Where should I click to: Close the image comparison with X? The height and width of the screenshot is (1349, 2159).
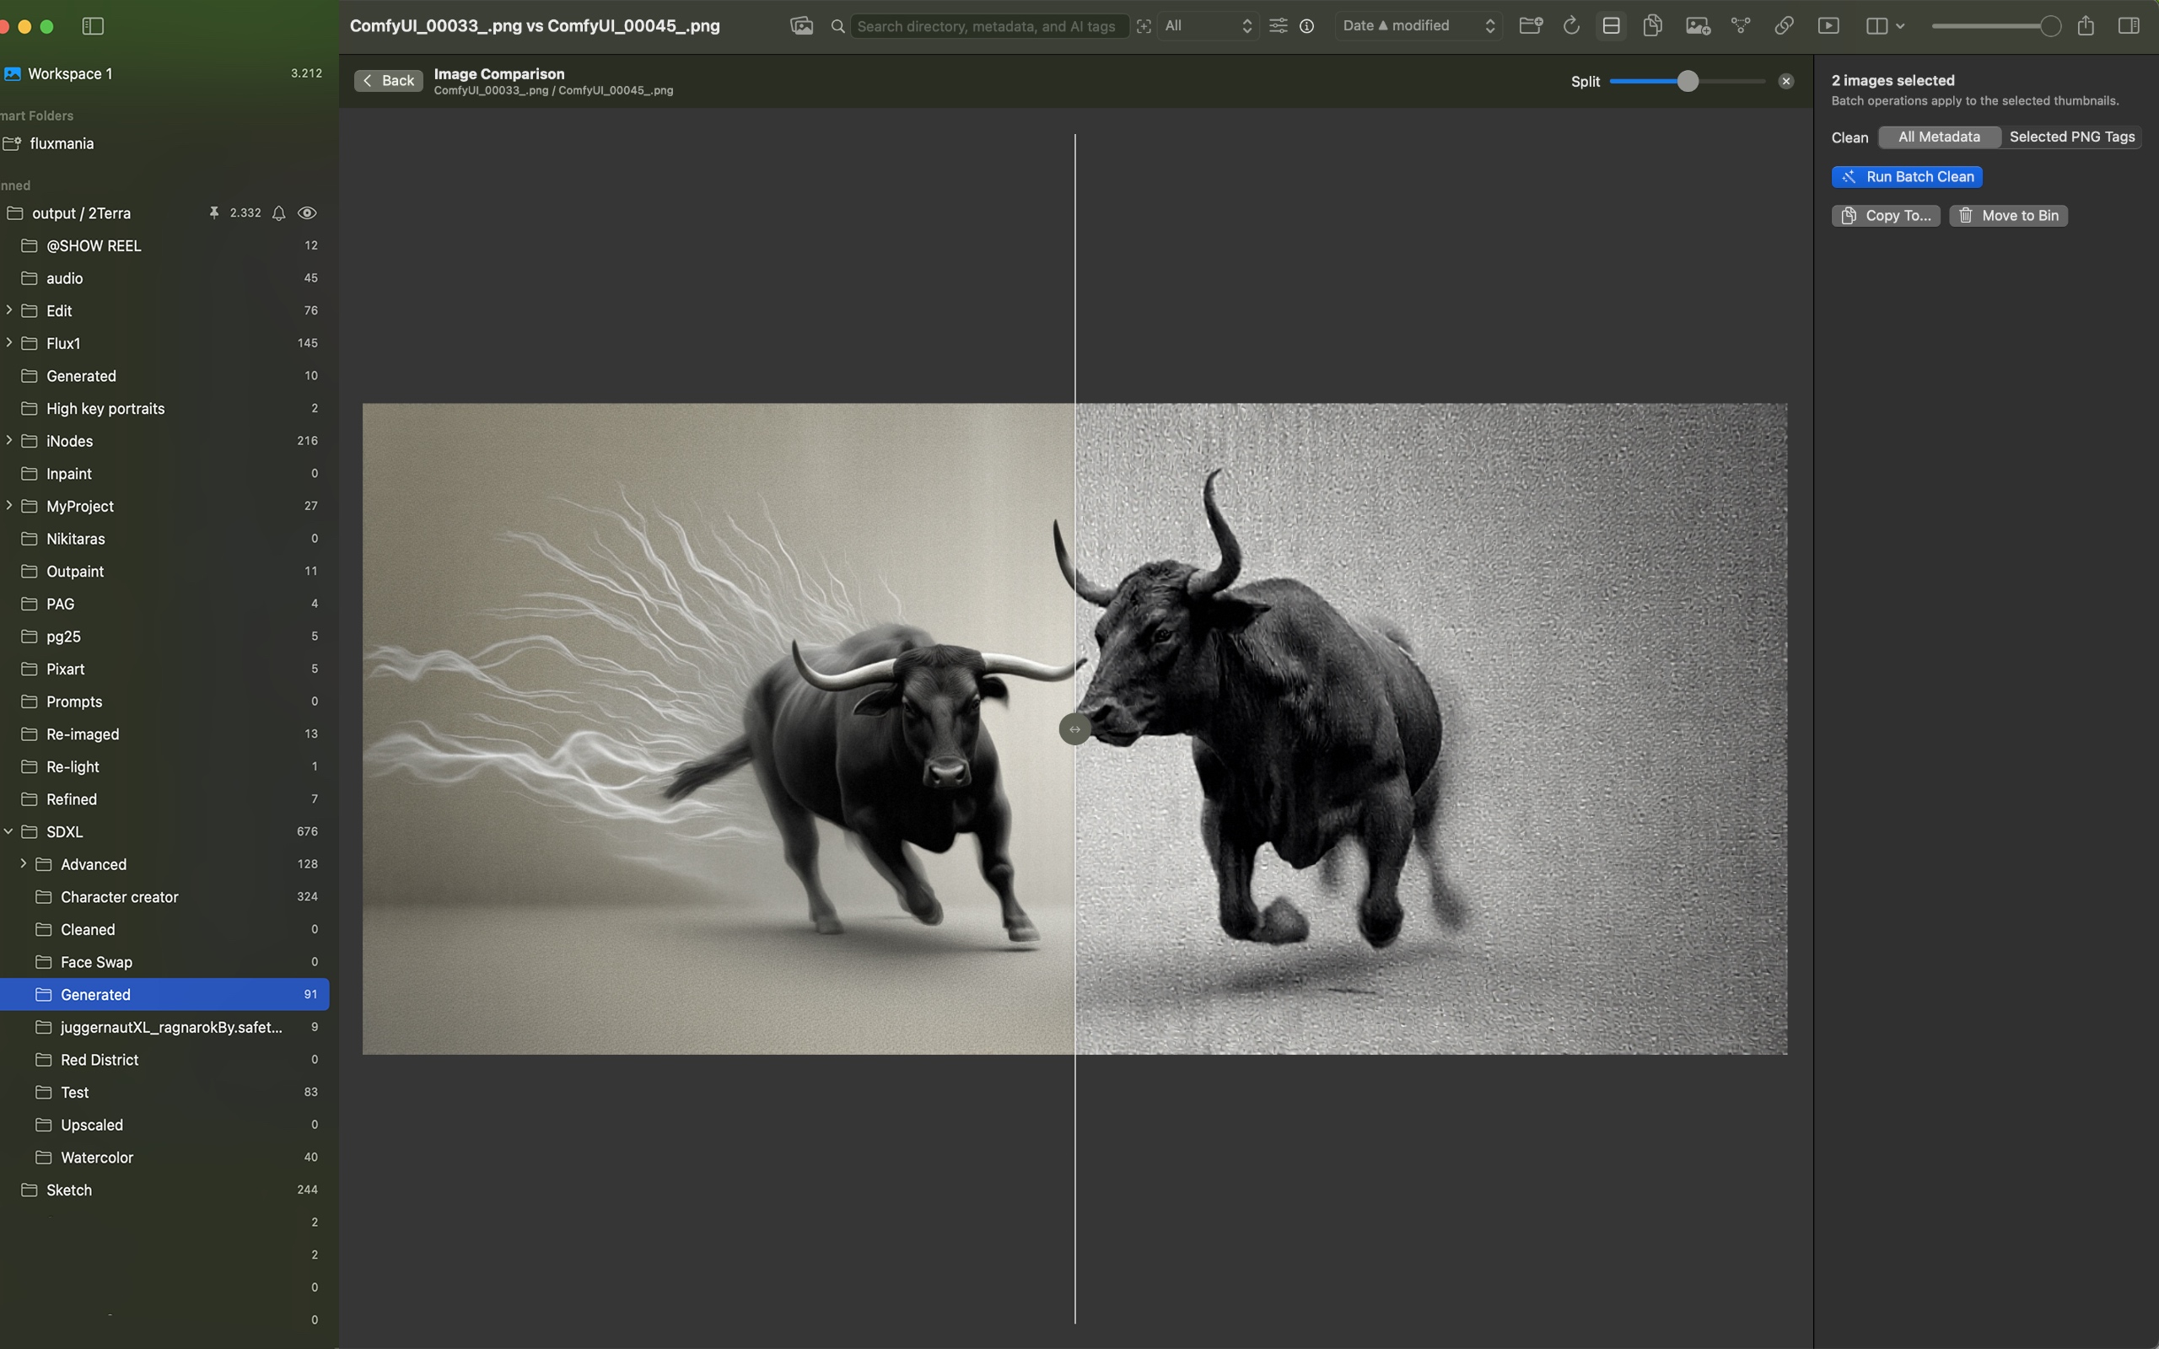(x=1786, y=81)
